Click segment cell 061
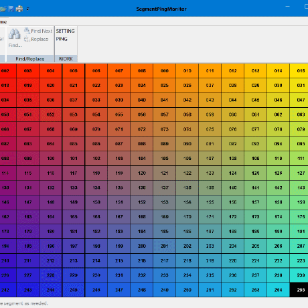 255,114
